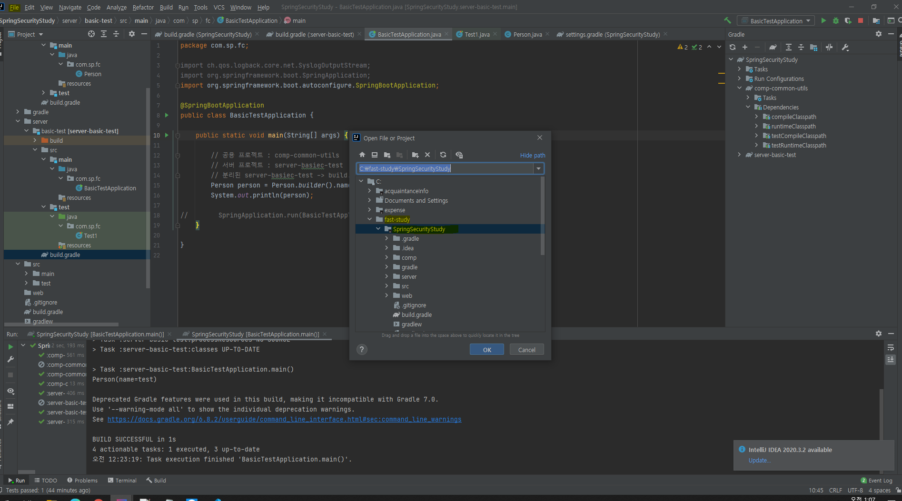
Task: Change UTF-8 file encoding in status bar
Action: coord(855,491)
